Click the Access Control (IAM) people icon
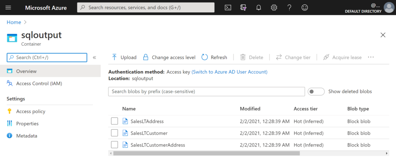 [10, 83]
